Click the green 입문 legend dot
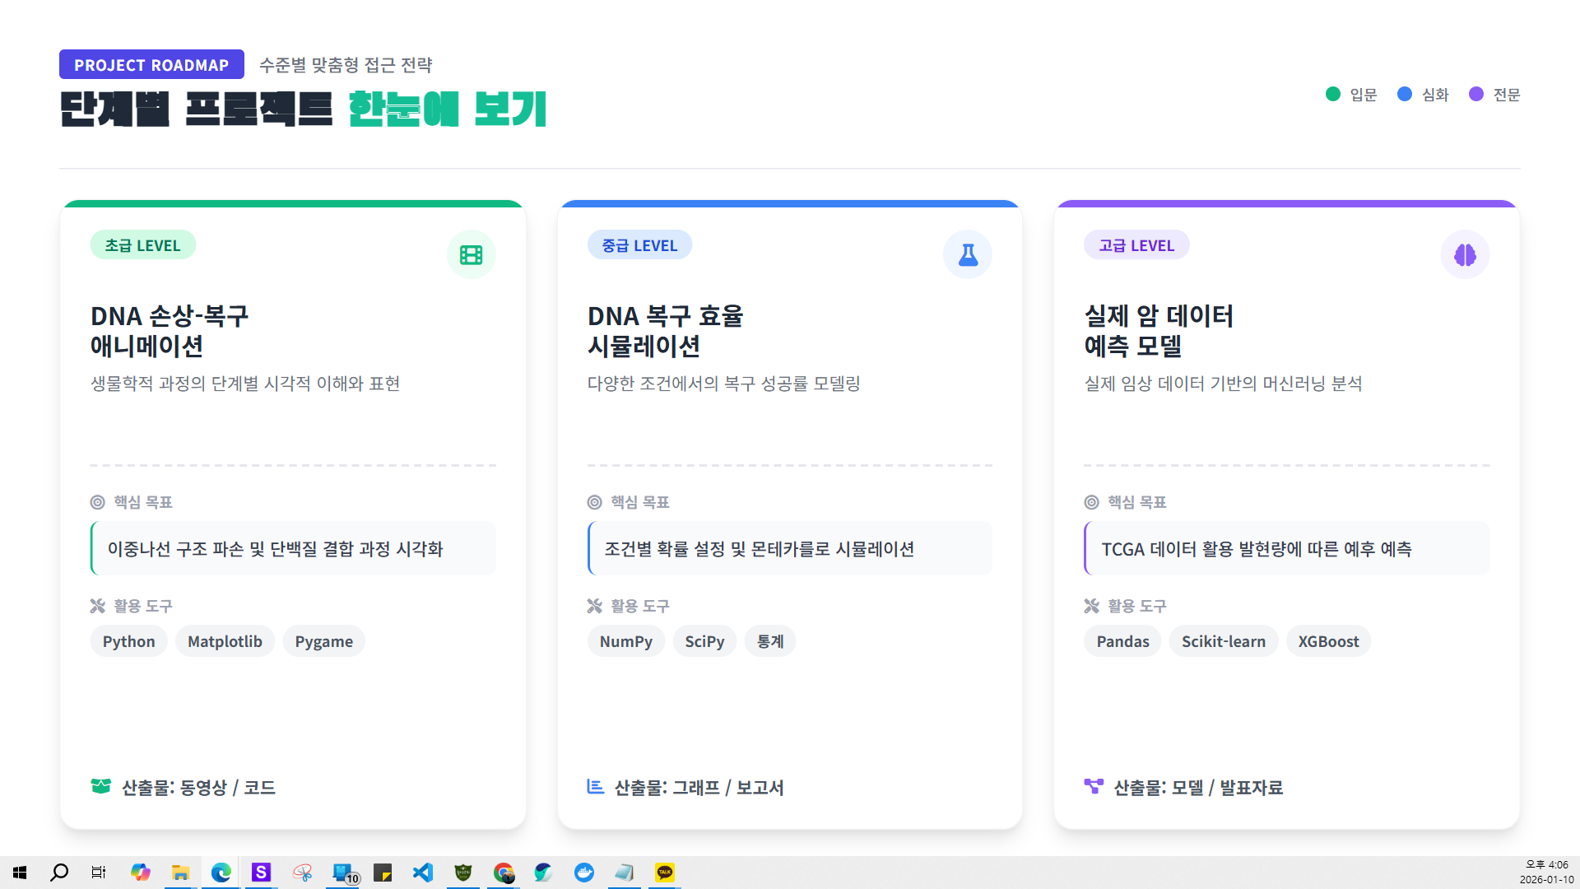 1333,94
